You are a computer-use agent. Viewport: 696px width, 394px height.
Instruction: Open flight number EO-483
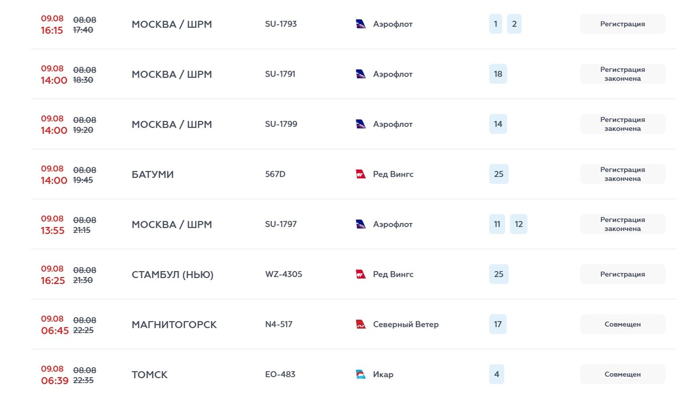[x=280, y=374]
